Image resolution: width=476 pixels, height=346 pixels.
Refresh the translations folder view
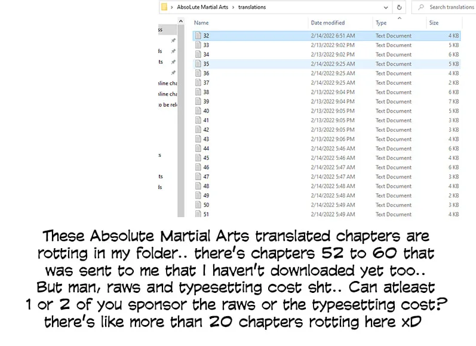399,7
